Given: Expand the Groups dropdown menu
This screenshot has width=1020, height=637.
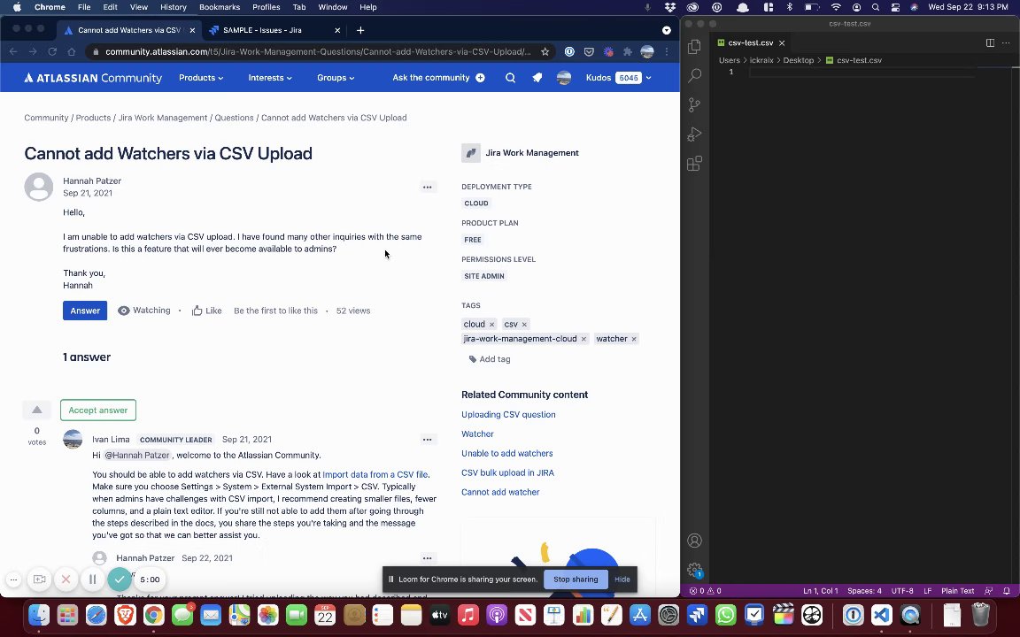Looking at the screenshot, I should 336,78.
